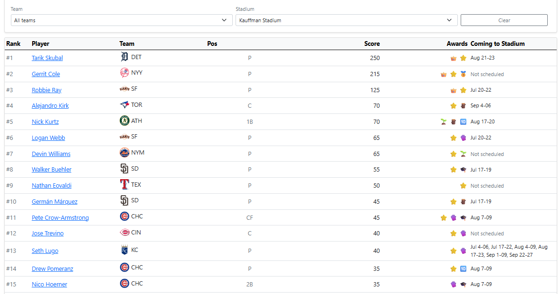Open Gerrit Cole player link
The image size is (560, 294).
46,74
